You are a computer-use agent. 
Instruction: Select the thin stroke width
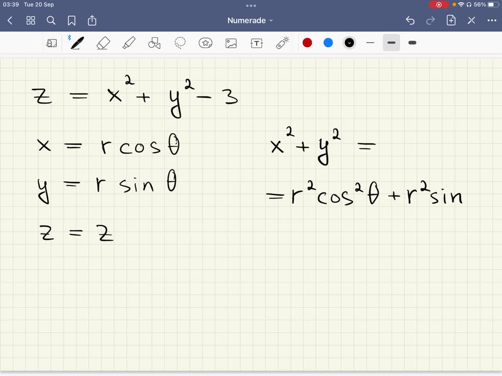click(370, 43)
